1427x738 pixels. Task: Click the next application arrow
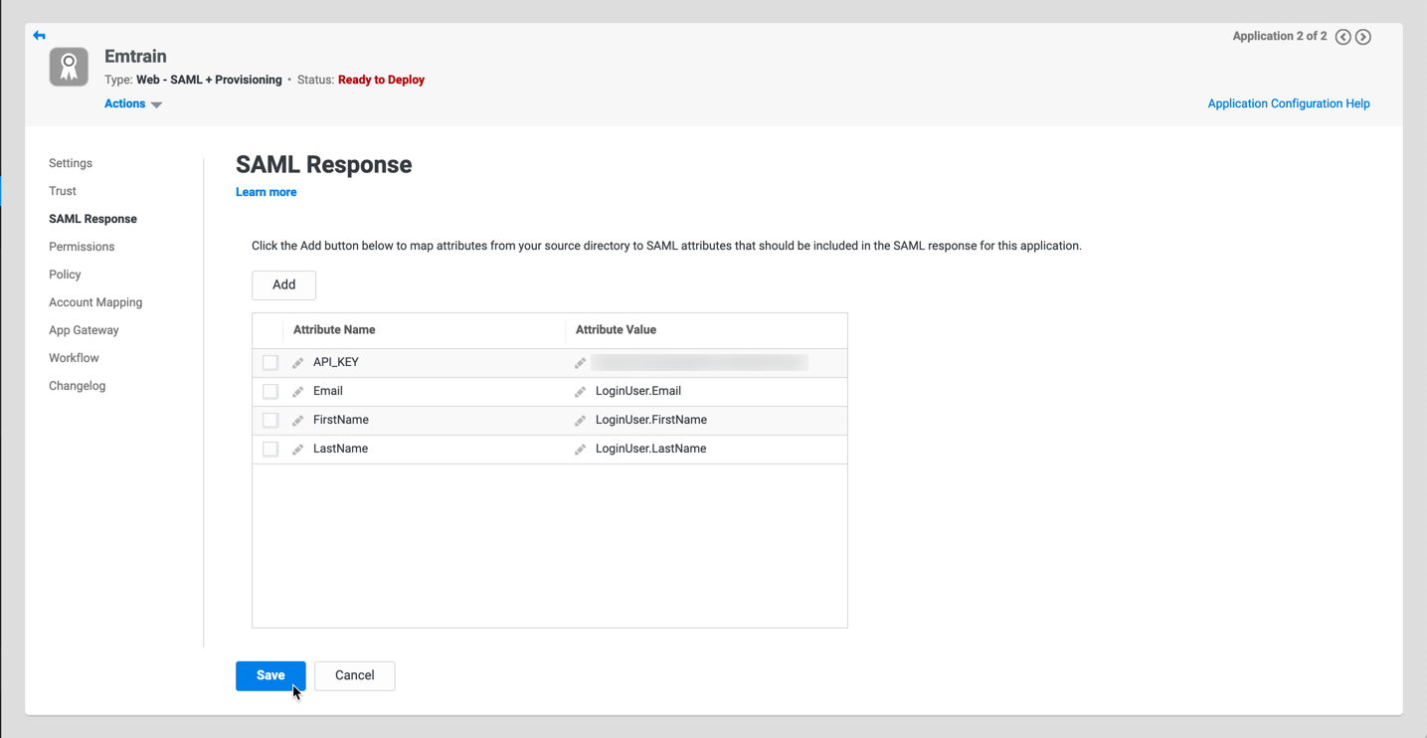[x=1362, y=36]
